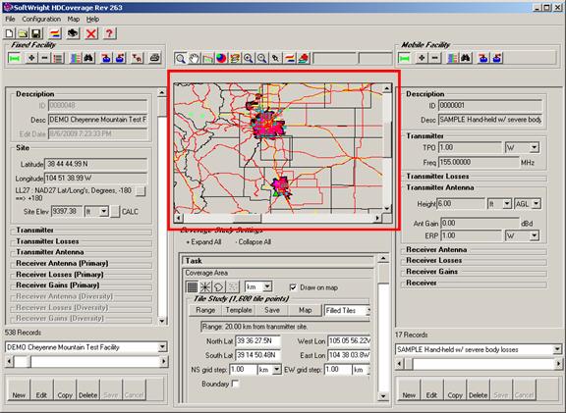The width and height of the screenshot is (566, 413).
Task: Select the magnifier tool in map toolbar
Action: 180,58
